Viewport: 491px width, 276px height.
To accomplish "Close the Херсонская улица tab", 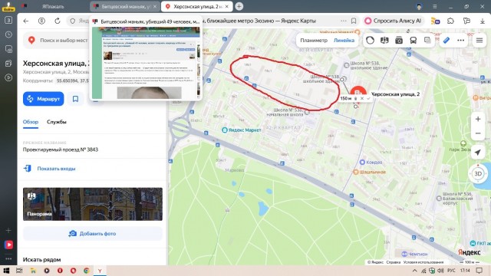I will click(x=227, y=6).
